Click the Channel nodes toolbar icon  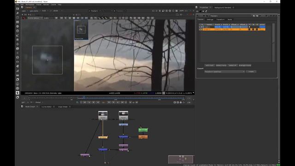[18, 22]
